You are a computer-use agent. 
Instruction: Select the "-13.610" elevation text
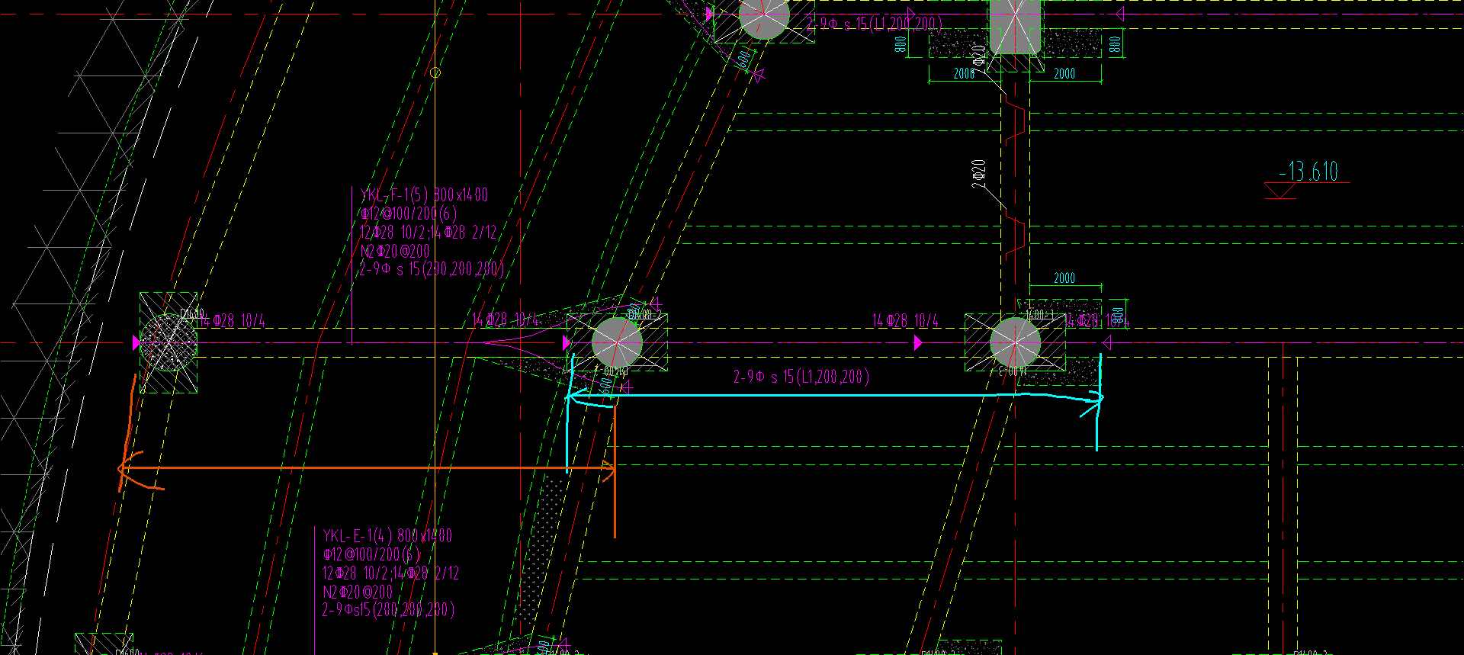pos(1308,172)
